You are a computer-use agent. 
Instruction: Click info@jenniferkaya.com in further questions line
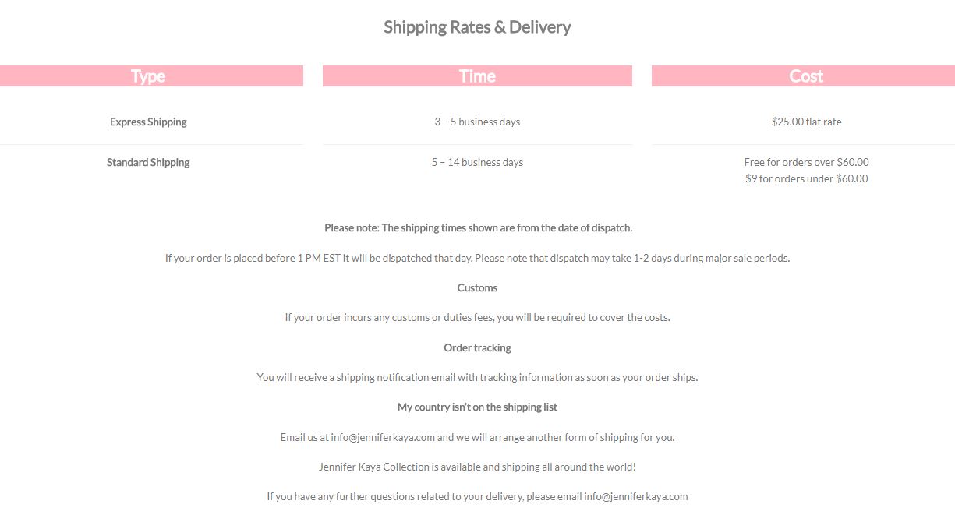636,496
